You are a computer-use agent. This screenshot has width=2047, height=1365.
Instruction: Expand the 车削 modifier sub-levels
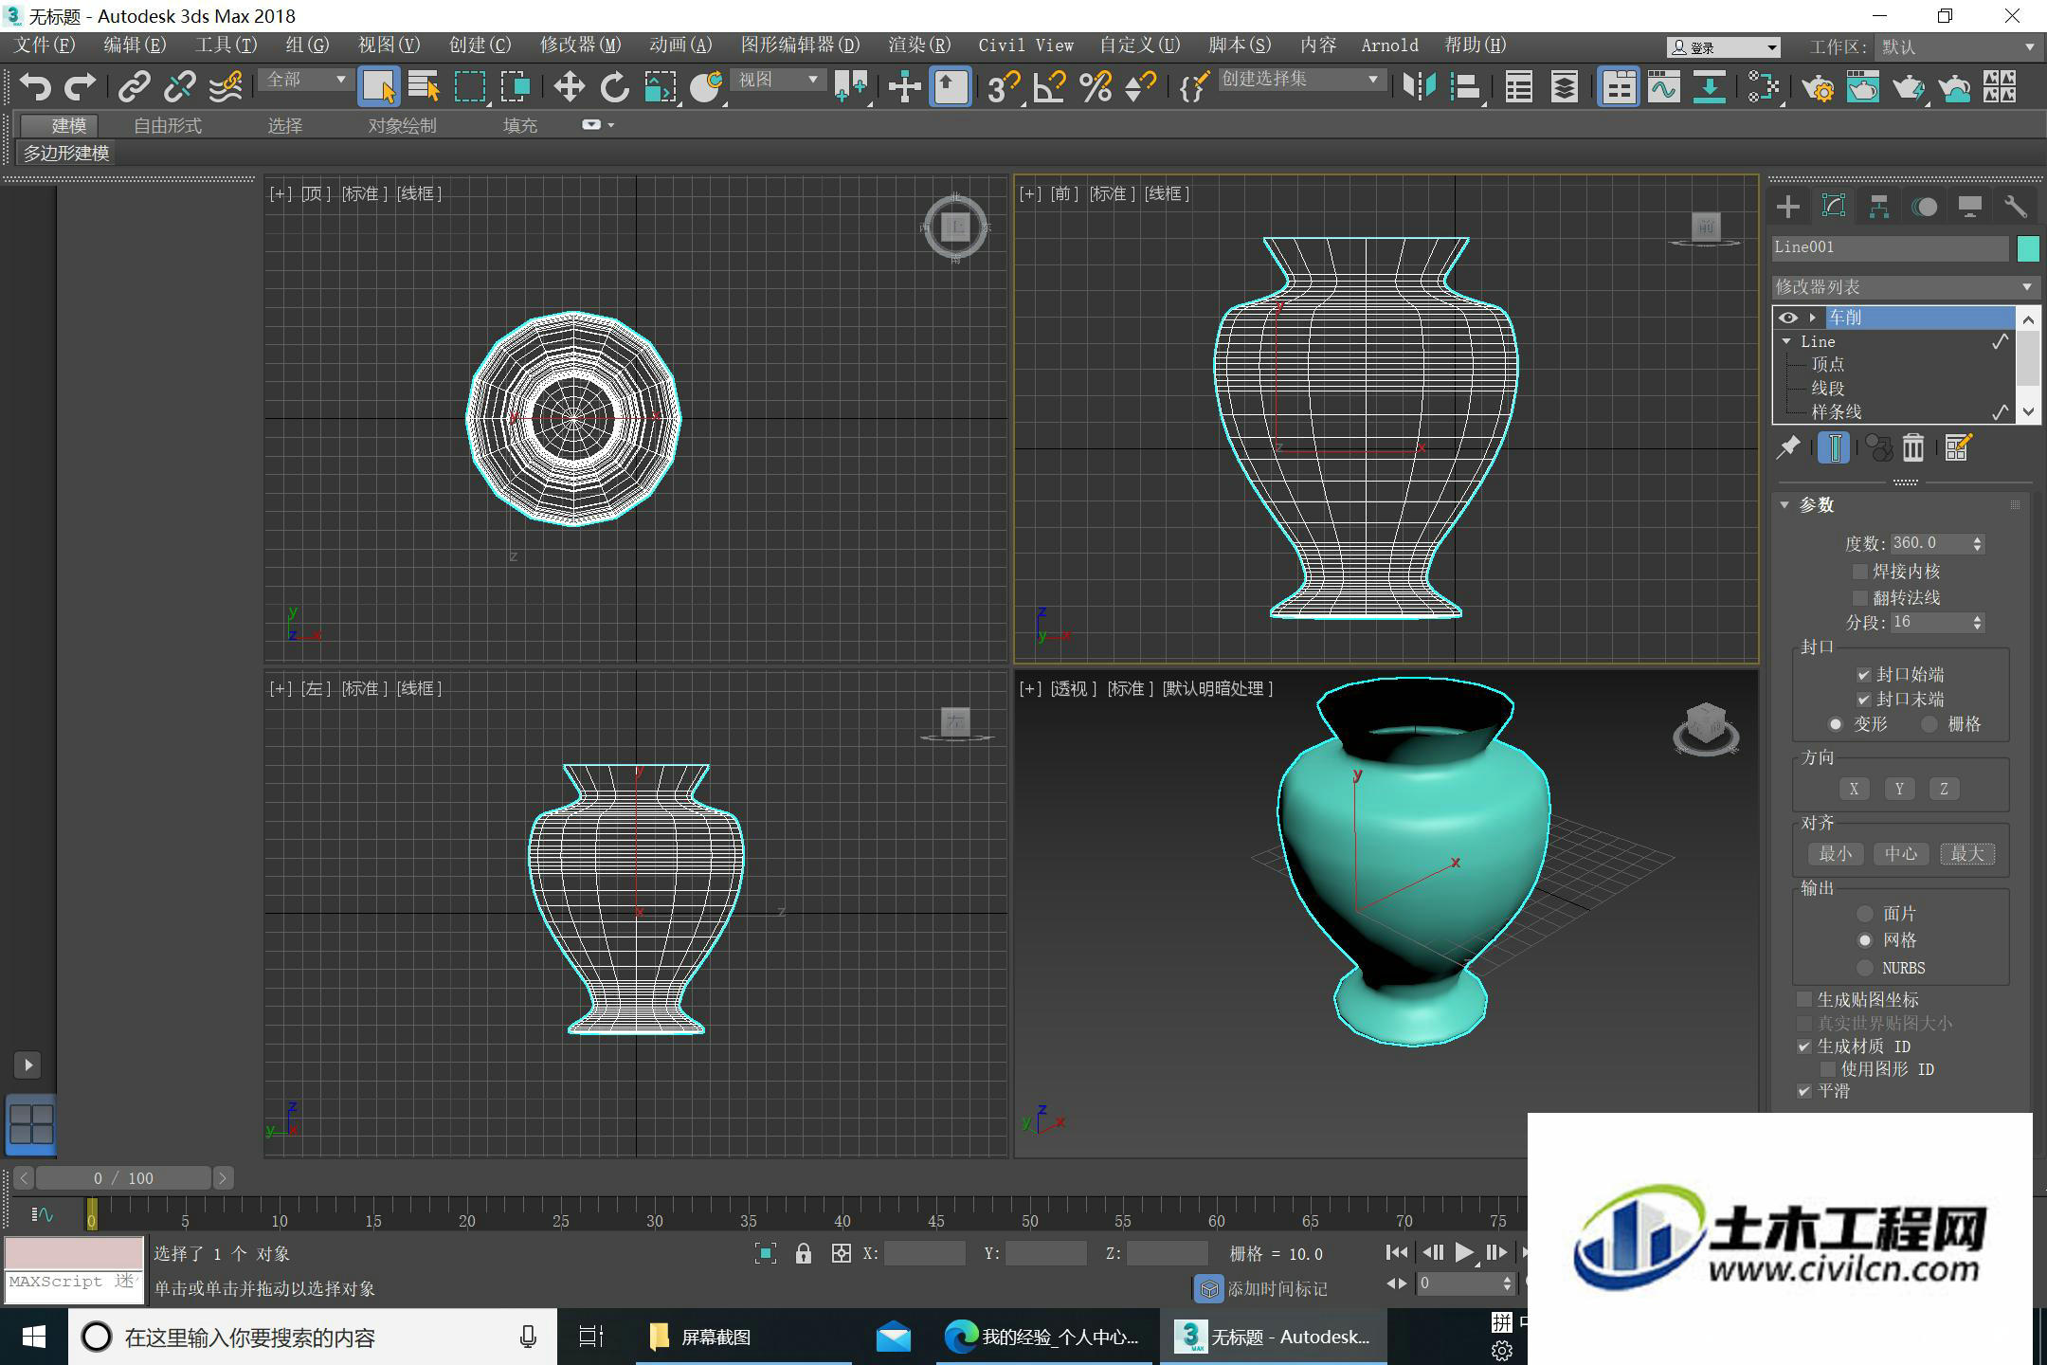click(x=1812, y=318)
